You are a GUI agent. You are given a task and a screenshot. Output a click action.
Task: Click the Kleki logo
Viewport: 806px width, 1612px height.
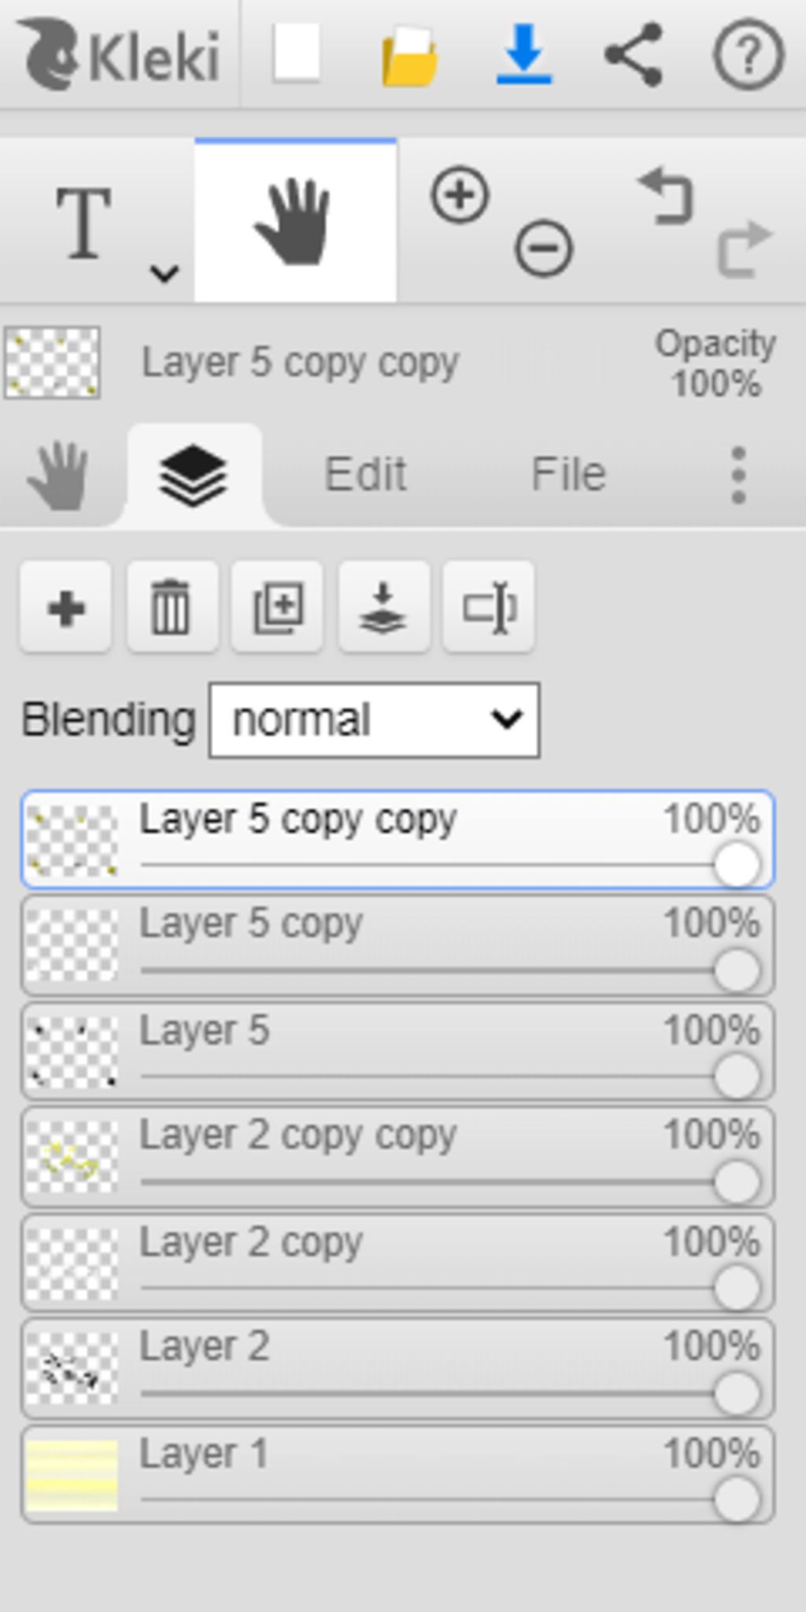[118, 55]
